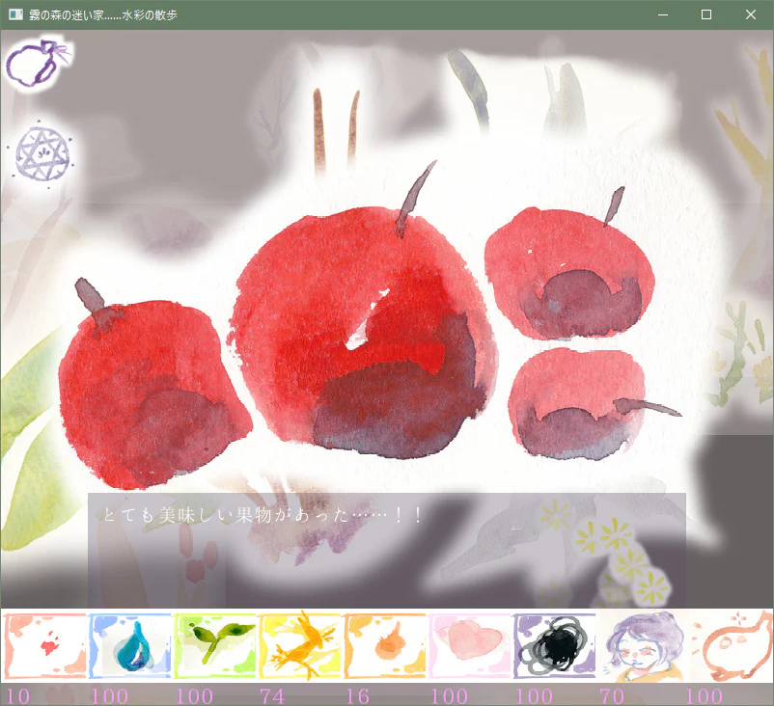The height and width of the screenshot is (706, 774).
Task: Click the yellow bird value 74
Action: [274, 695]
